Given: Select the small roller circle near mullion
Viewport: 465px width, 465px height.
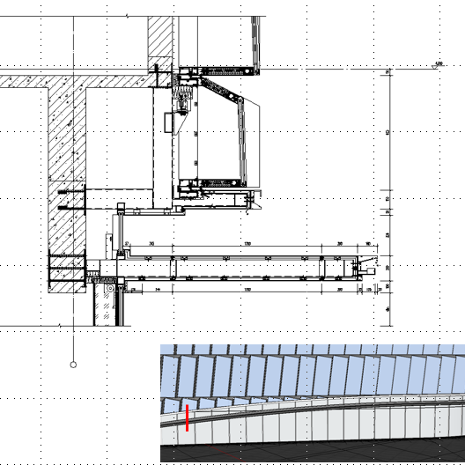Looking at the screenshot, I should pyautogui.click(x=110, y=288).
